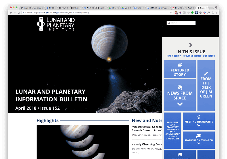Click the flag icon on the bottom tile
227x159 pixels.
point(180,154)
